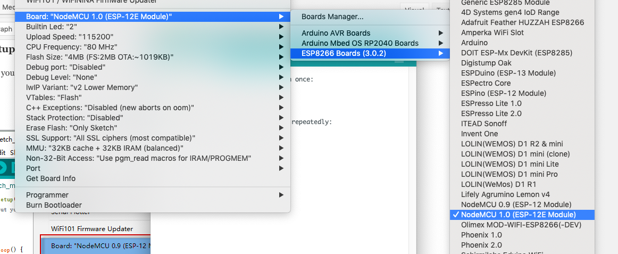This screenshot has height=254, width=618.
Task: Select ESPDuino (ESP-13 Module) board
Action: (522, 73)
